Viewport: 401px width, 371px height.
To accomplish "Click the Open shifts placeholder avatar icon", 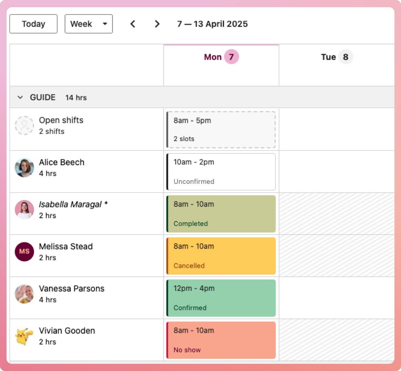I will [24, 126].
